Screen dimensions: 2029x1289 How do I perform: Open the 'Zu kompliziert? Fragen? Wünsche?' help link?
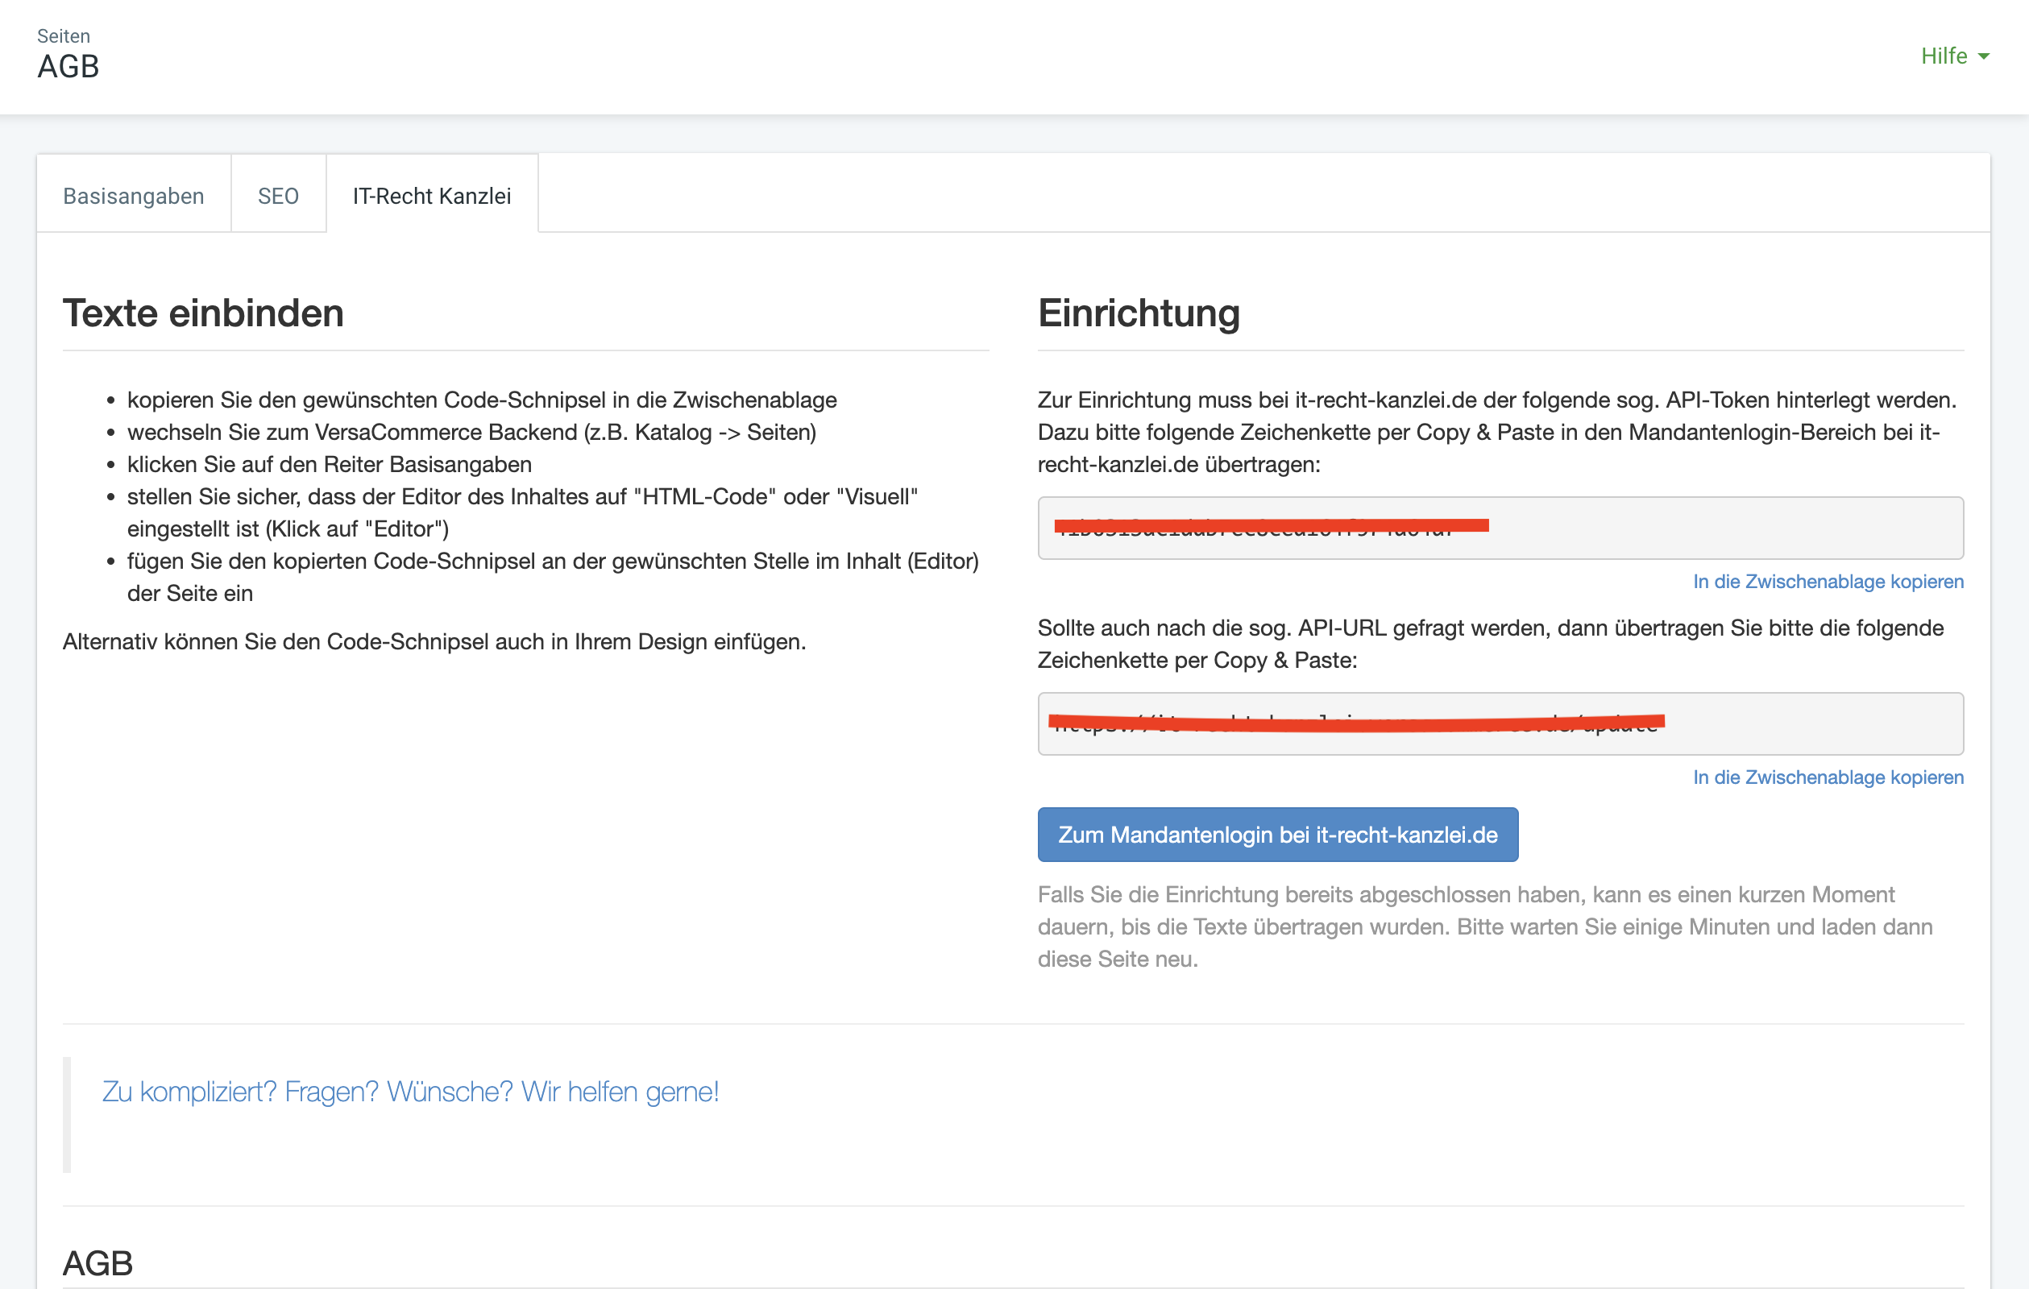pyautogui.click(x=410, y=1091)
